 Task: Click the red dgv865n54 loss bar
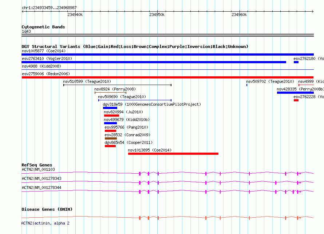click(110, 146)
